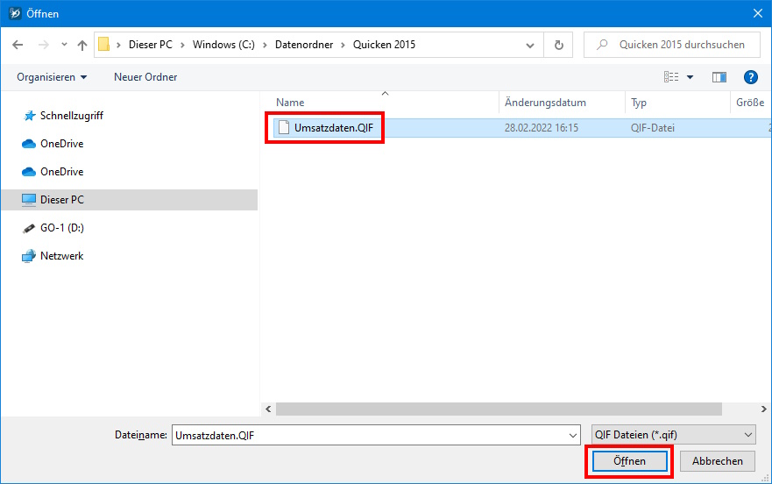Expand the Organisieren menu
772x484 pixels.
tap(52, 77)
